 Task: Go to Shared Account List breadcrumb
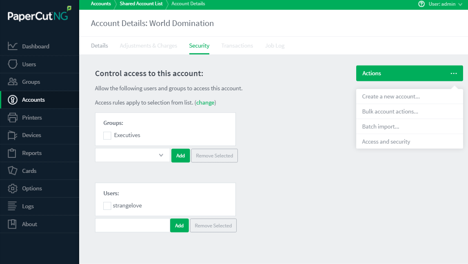[141, 4]
